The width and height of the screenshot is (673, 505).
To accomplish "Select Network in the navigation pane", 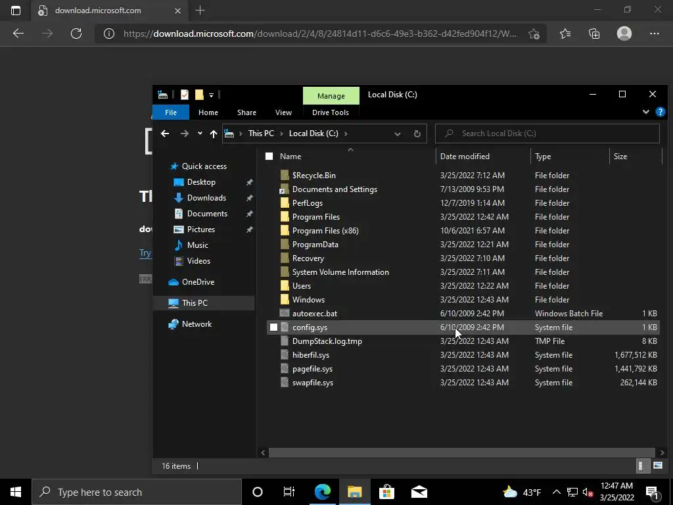I will [197, 324].
